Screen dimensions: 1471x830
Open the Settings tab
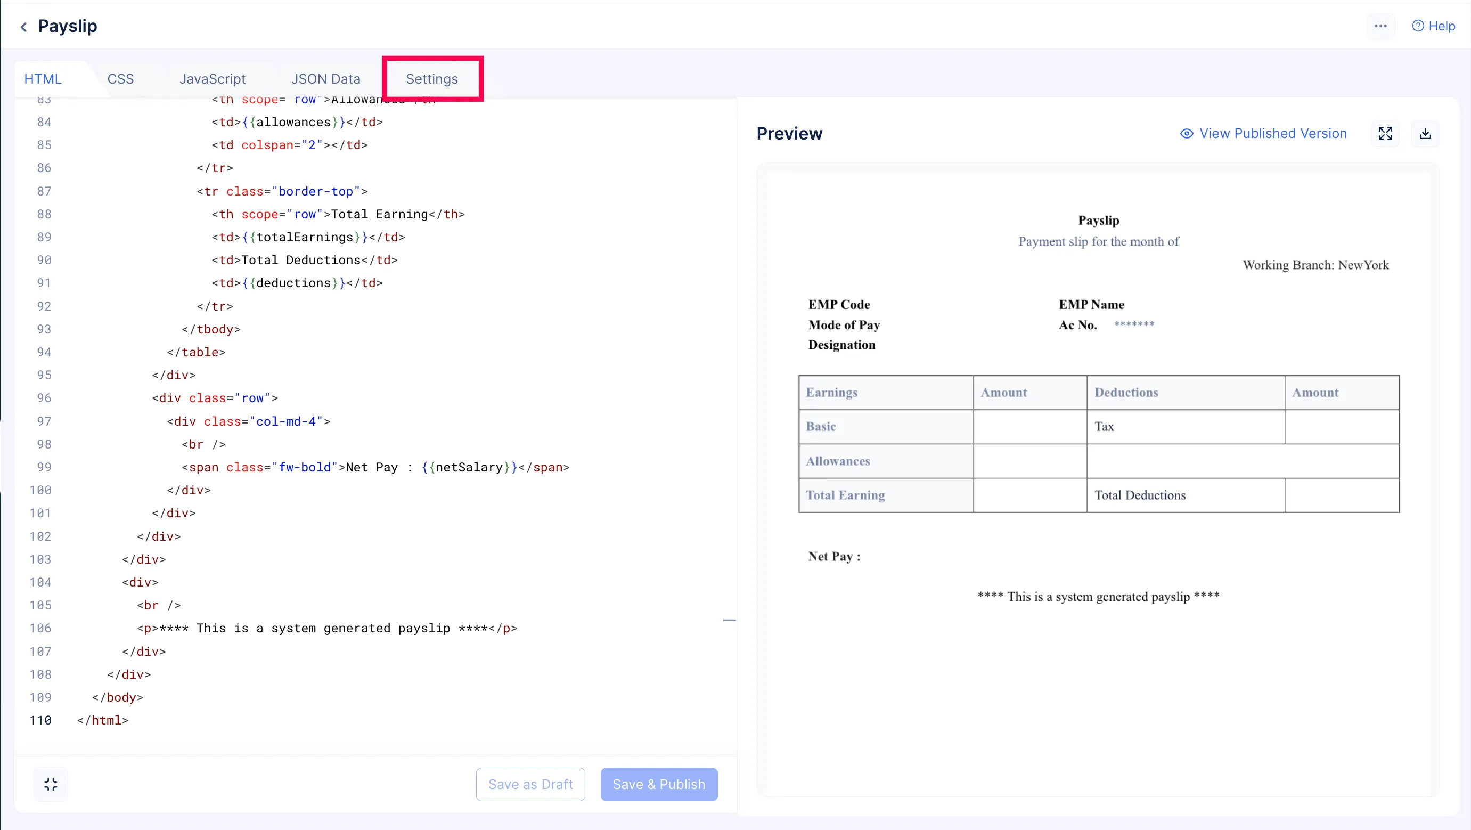(x=432, y=78)
